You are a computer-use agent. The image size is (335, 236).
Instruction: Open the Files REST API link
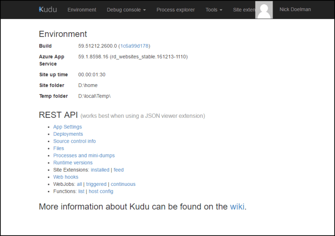coord(59,148)
